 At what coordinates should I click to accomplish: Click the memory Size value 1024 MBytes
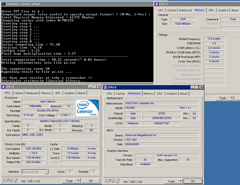click(x=183, y=24)
